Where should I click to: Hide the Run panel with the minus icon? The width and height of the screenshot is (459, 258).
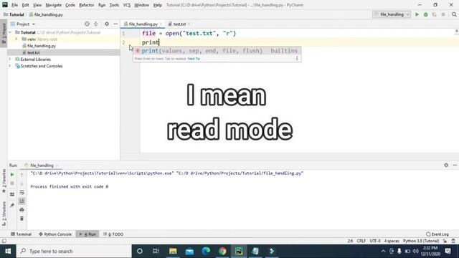tap(455, 166)
